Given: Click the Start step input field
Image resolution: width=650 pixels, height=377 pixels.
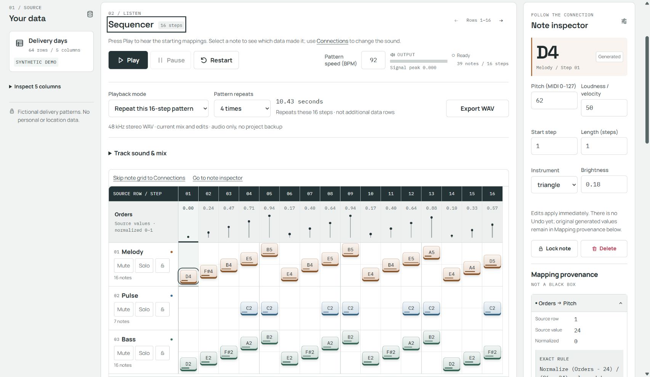Looking at the screenshot, I should click(x=554, y=146).
